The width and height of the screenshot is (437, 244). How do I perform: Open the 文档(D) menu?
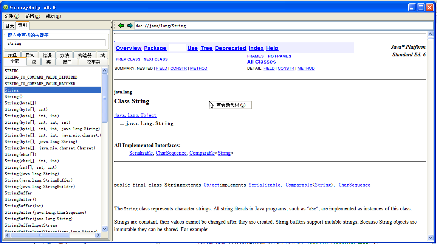33,16
